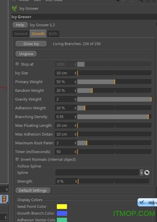Click the Gravity Weight stepper arrows
The image size is (157, 222).
(x=75, y=99)
